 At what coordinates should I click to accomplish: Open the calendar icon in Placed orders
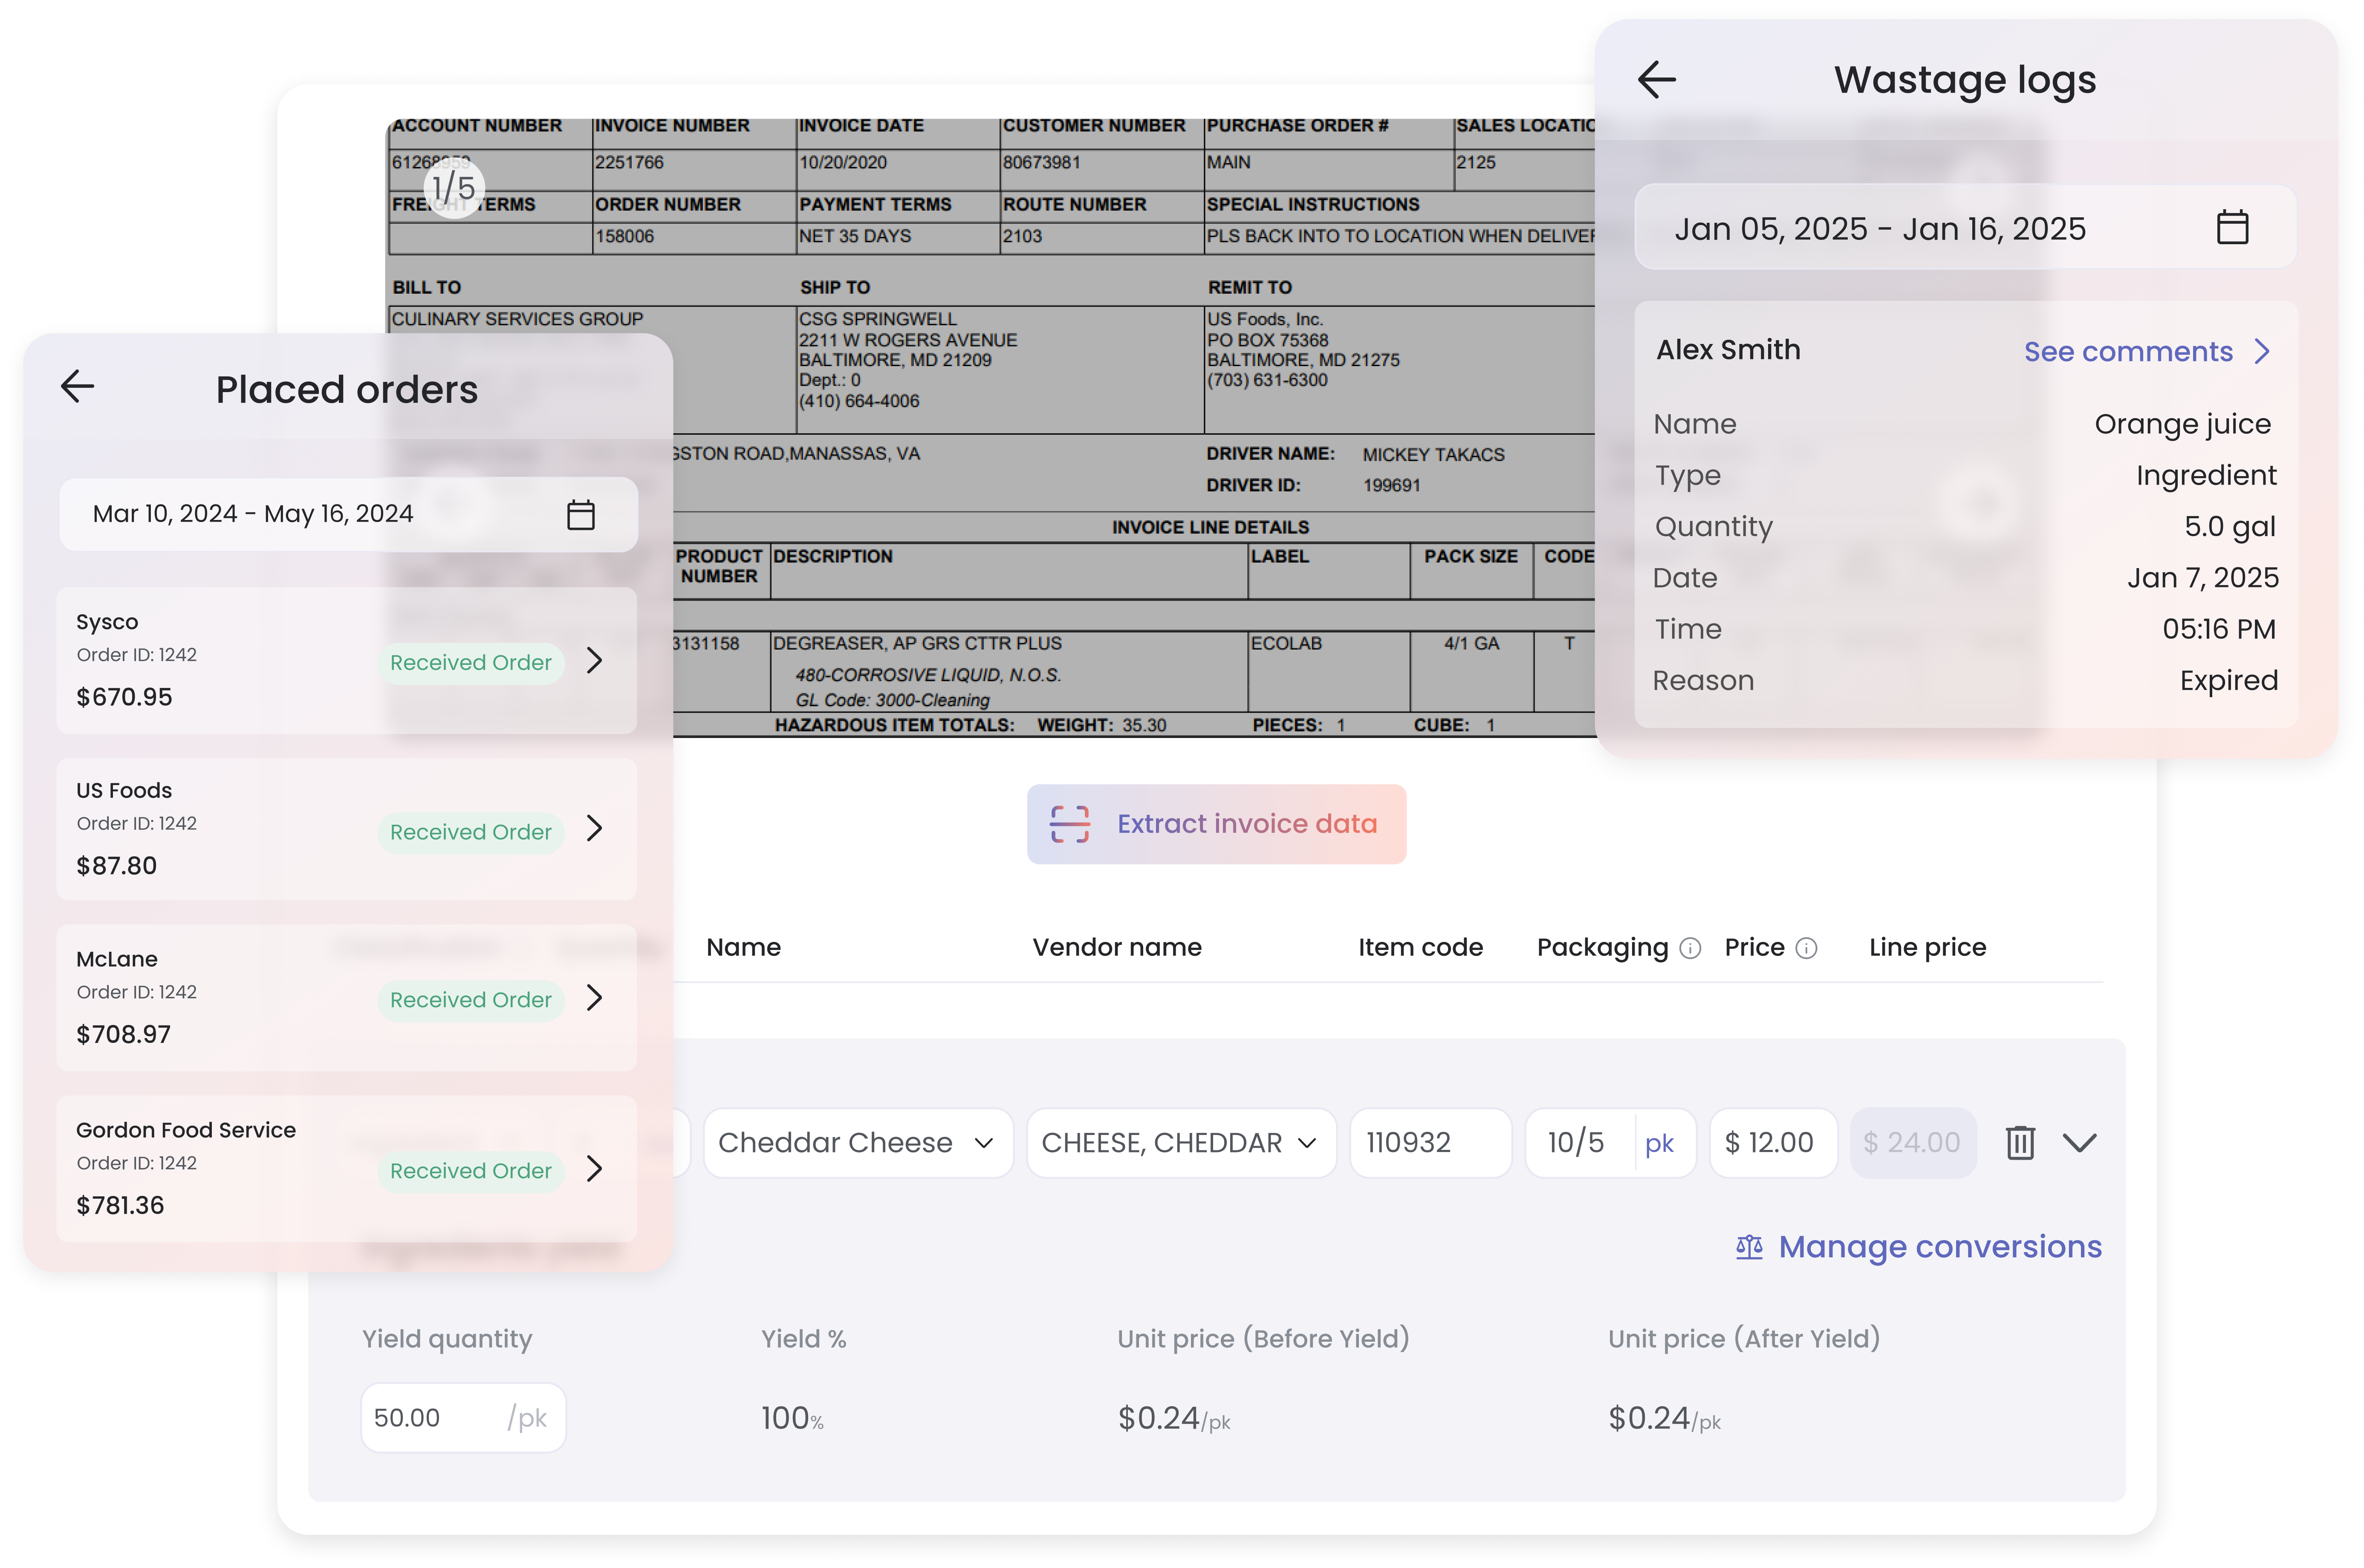click(x=581, y=514)
